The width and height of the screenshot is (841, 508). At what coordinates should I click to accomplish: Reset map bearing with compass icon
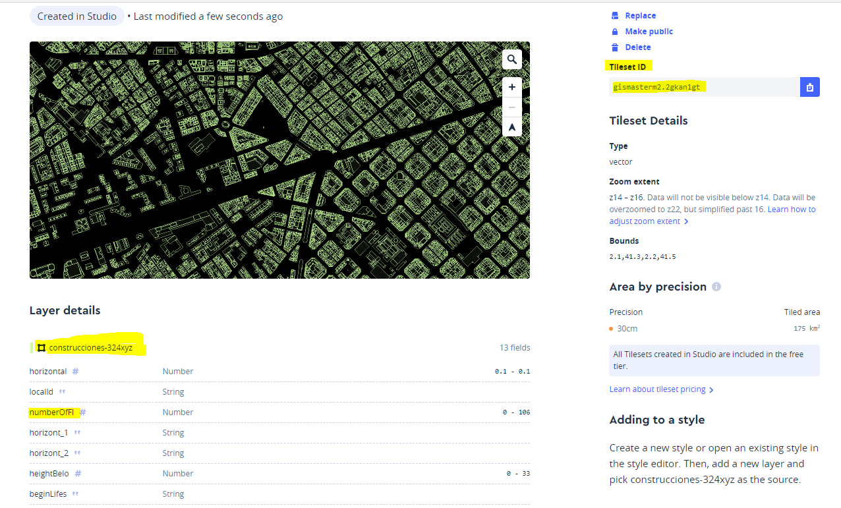pyautogui.click(x=512, y=127)
